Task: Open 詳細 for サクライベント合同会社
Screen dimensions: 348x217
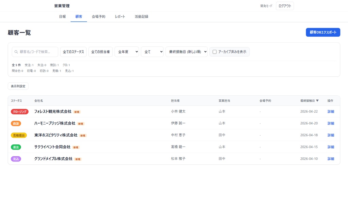Action: pos(330,147)
